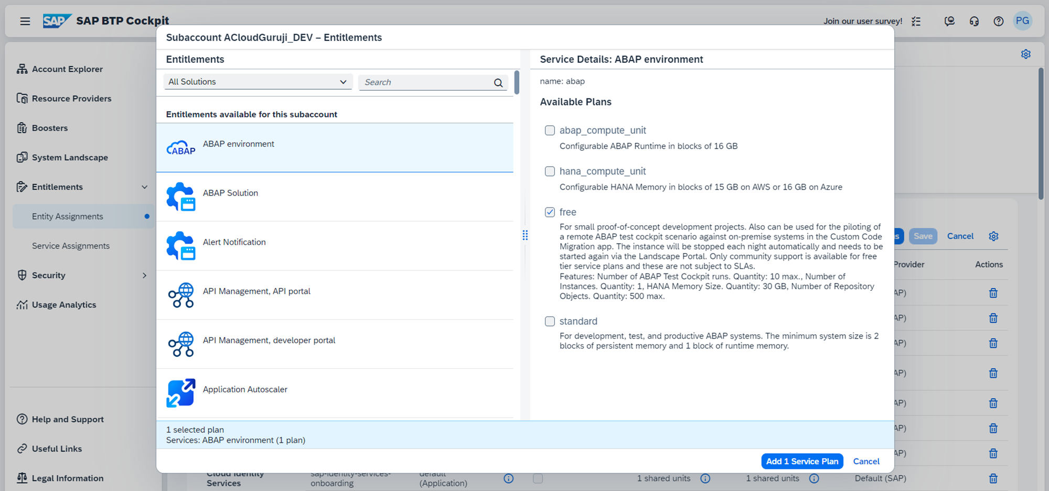Image resolution: width=1049 pixels, height=491 pixels.
Task: Click Cancel in the entitlements dialog
Action: point(866,461)
